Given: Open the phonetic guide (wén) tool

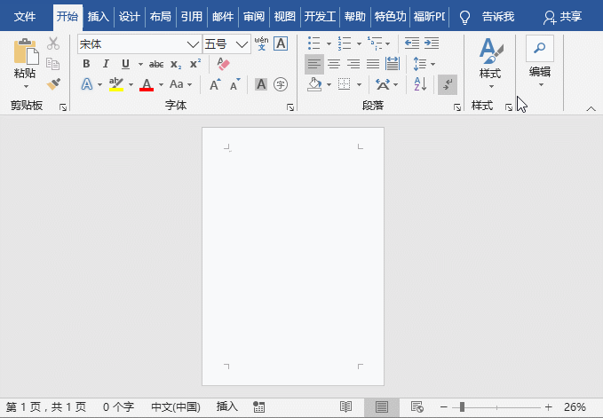Looking at the screenshot, I should [261, 43].
